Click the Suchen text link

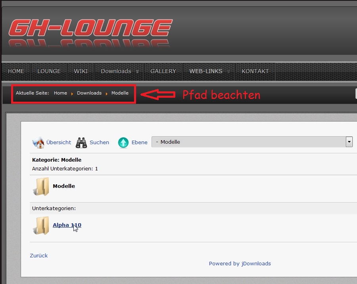point(99,143)
